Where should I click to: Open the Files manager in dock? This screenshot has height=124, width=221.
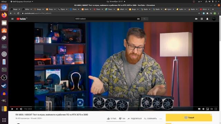[x=4, y=23]
